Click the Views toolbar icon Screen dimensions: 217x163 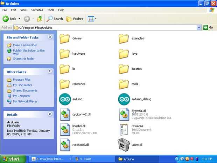[91, 19]
